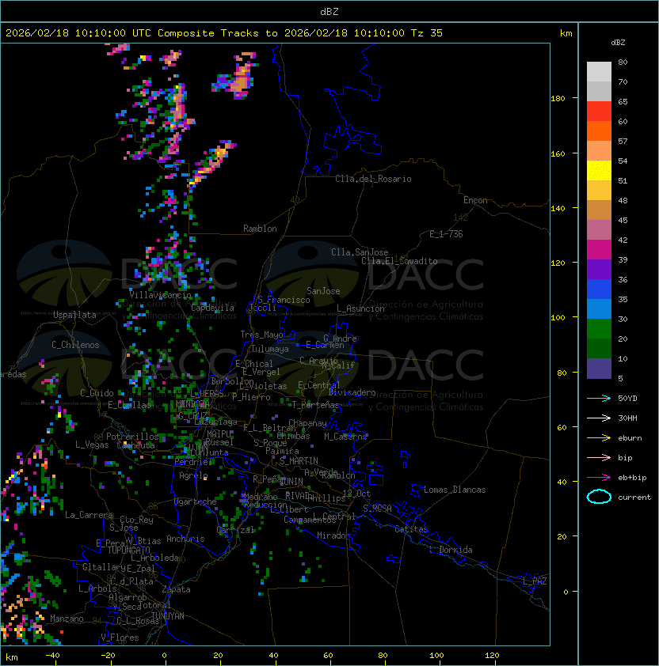Click the 'Clla.del_Rosario' map label

coord(373,179)
